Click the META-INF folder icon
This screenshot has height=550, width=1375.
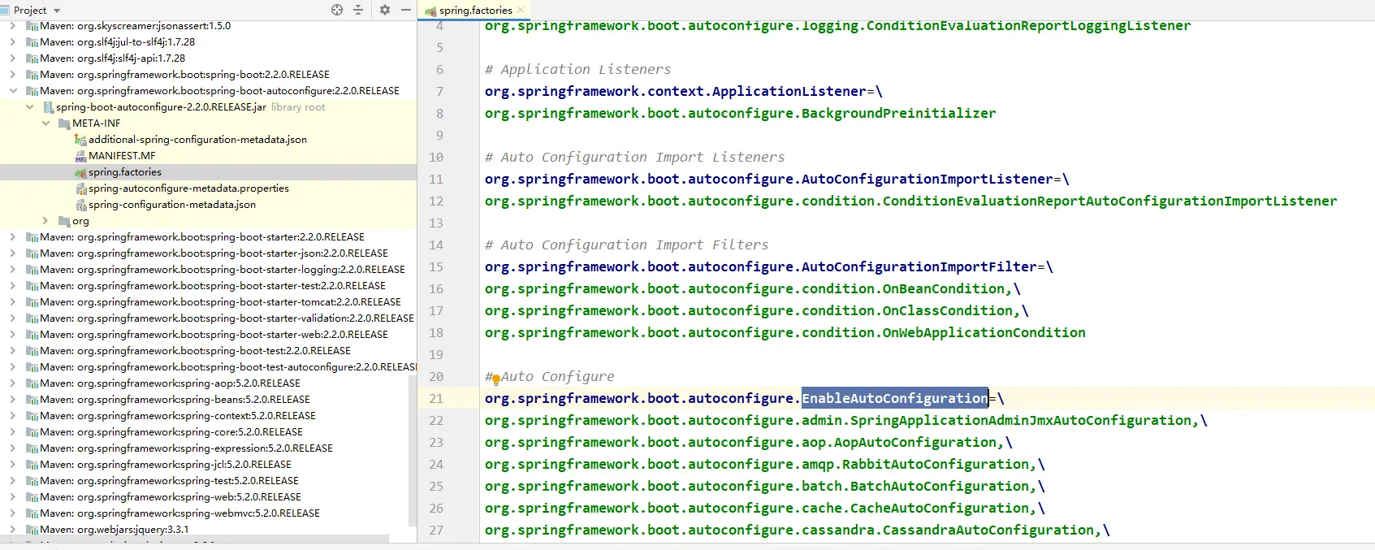tap(64, 123)
